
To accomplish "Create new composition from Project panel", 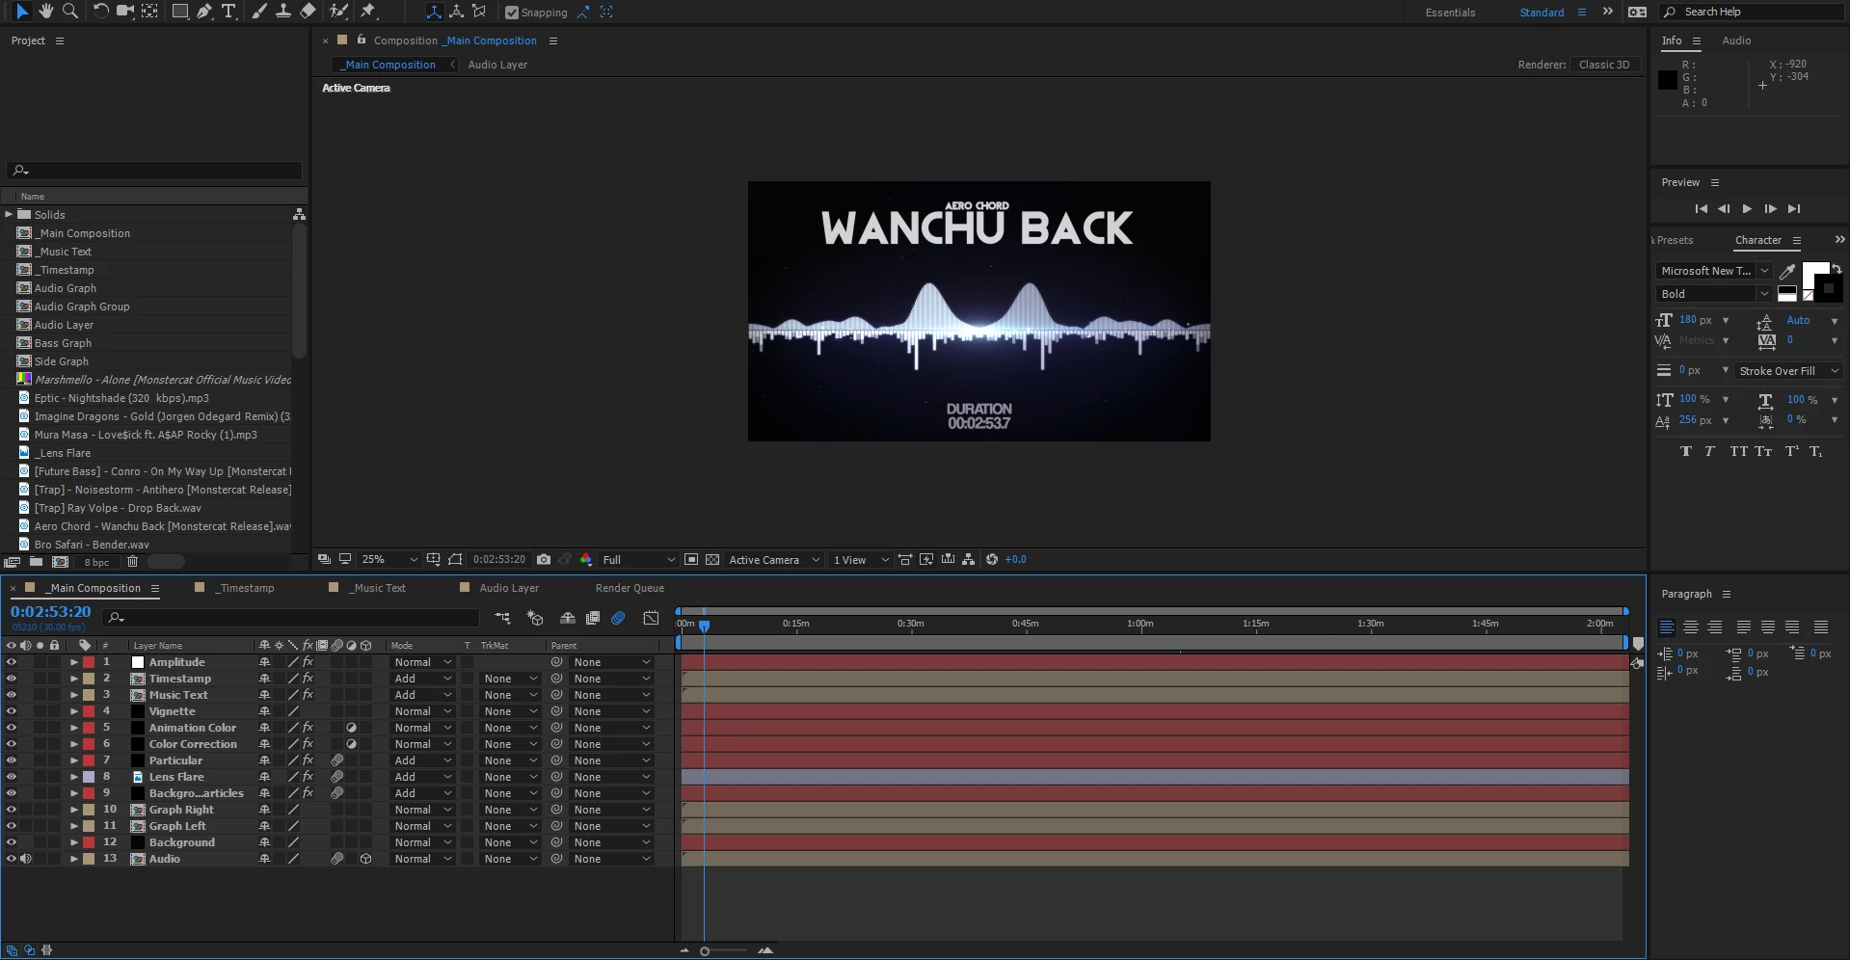I will pyautogui.click(x=60, y=562).
